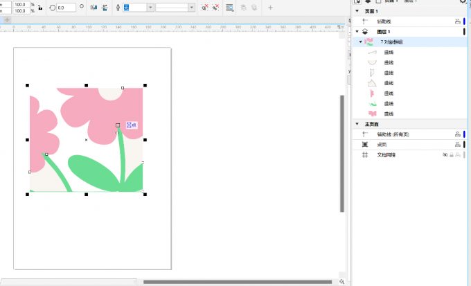Click blue color swatch of 辅助线 (所有页)
The image size is (471, 286).
click(x=464, y=134)
